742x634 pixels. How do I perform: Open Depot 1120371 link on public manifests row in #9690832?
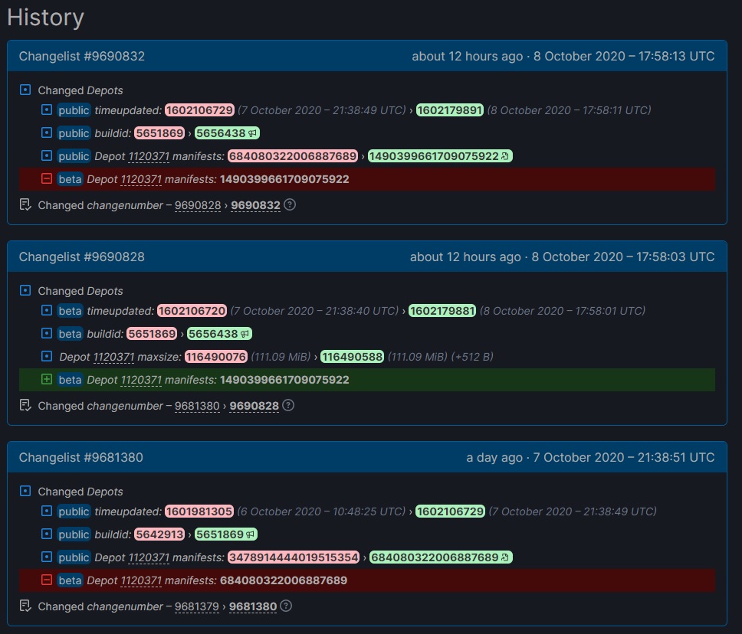(x=149, y=156)
